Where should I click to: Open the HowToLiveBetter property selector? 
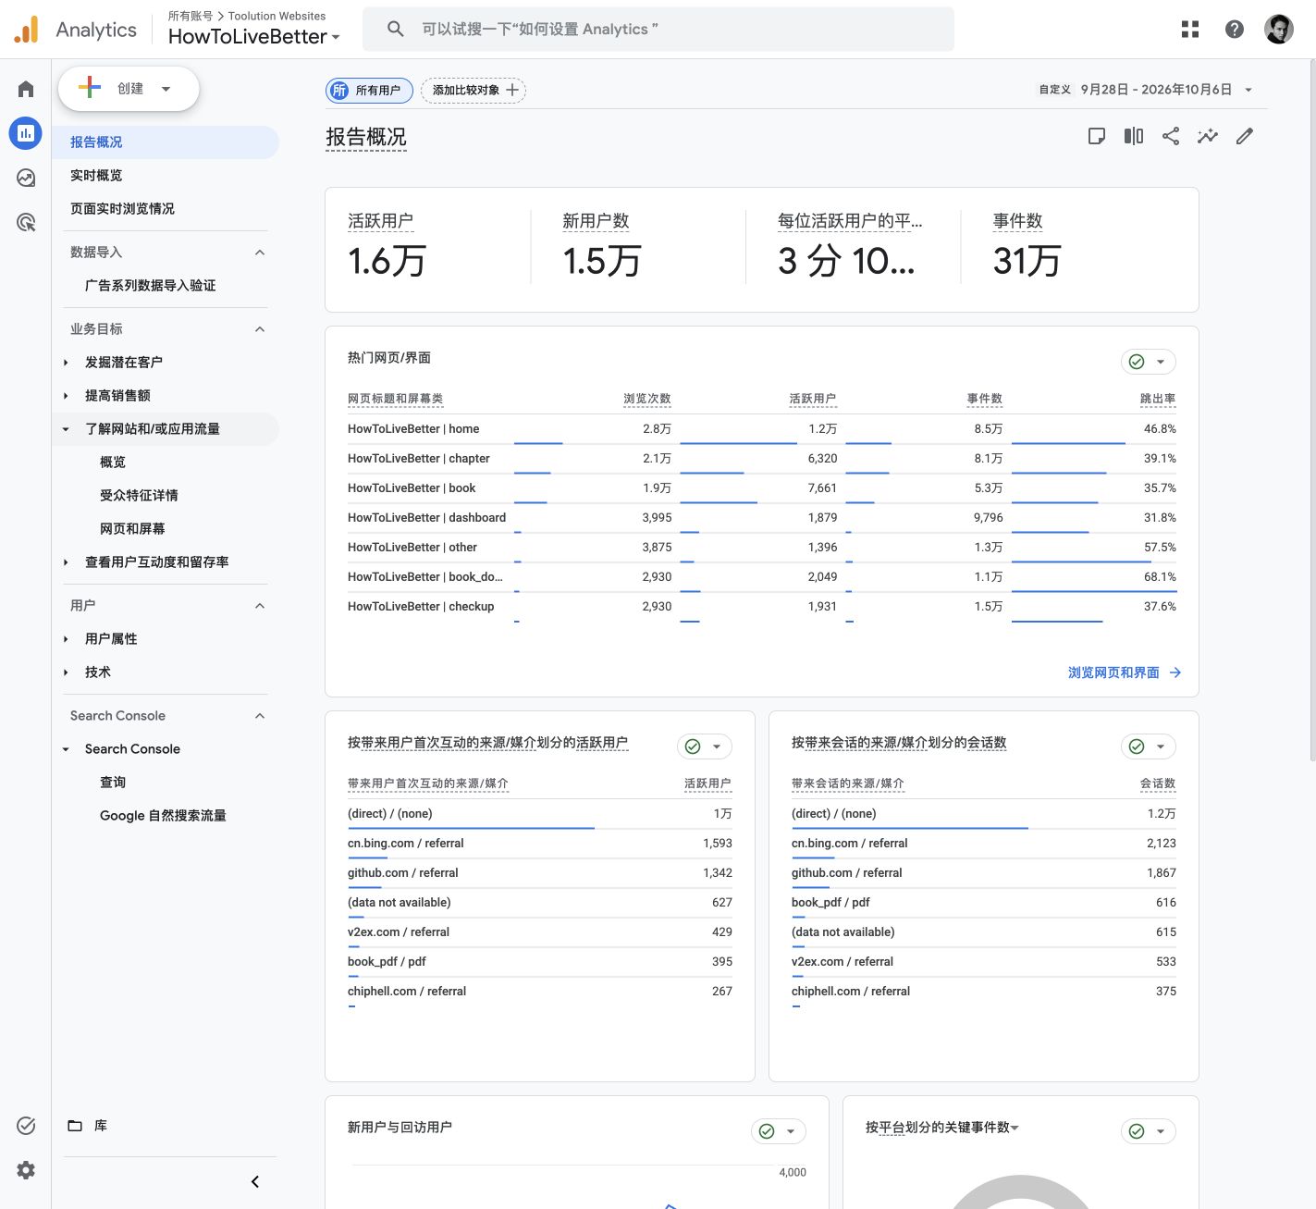click(254, 37)
